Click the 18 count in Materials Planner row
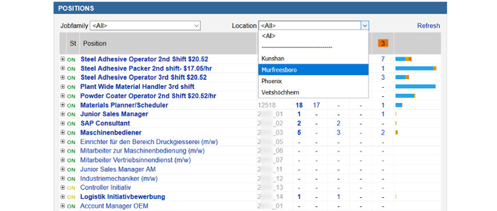The width and height of the screenshot is (497, 211). point(299,105)
